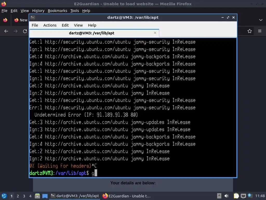Open Firefox Help menu
The width and height of the screenshot is (266, 200).
tap(86, 10)
